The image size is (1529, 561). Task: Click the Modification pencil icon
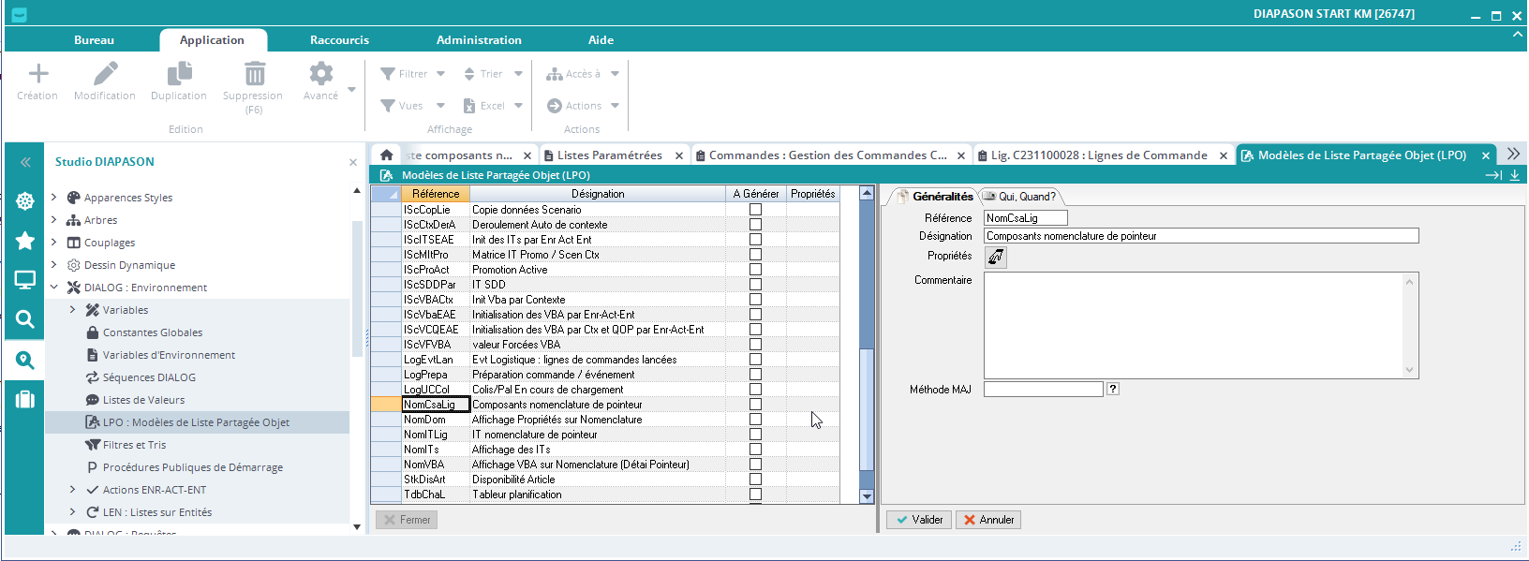pyautogui.click(x=105, y=74)
